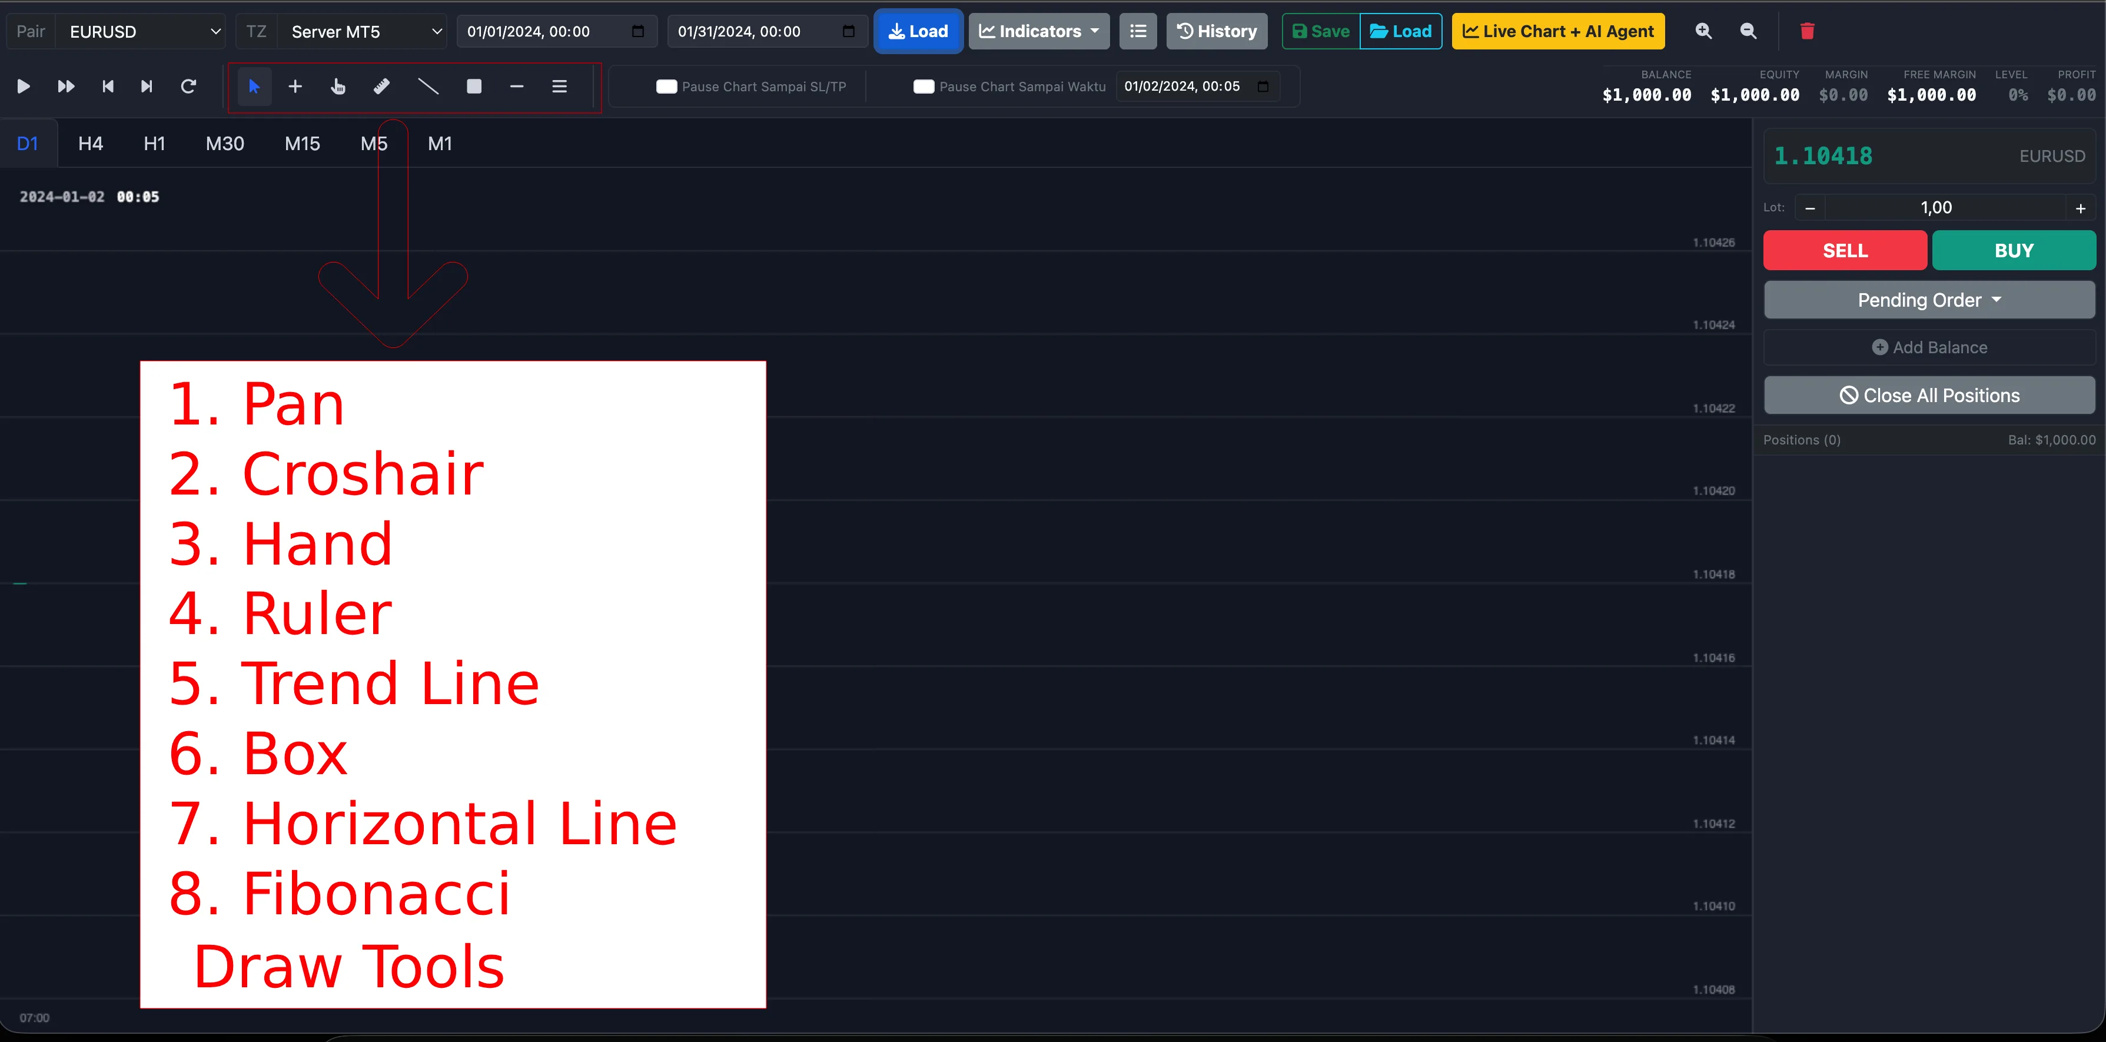2106x1042 pixels.
Task: Select the Horizontal Line tool
Action: point(516,86)
